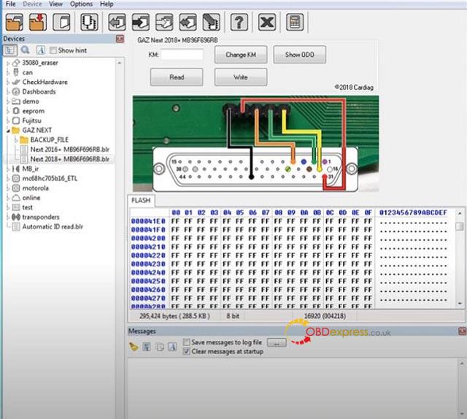Viewport: 467px width, 419px height.
Task: Expand the can tree node
Action: (8, 72)
